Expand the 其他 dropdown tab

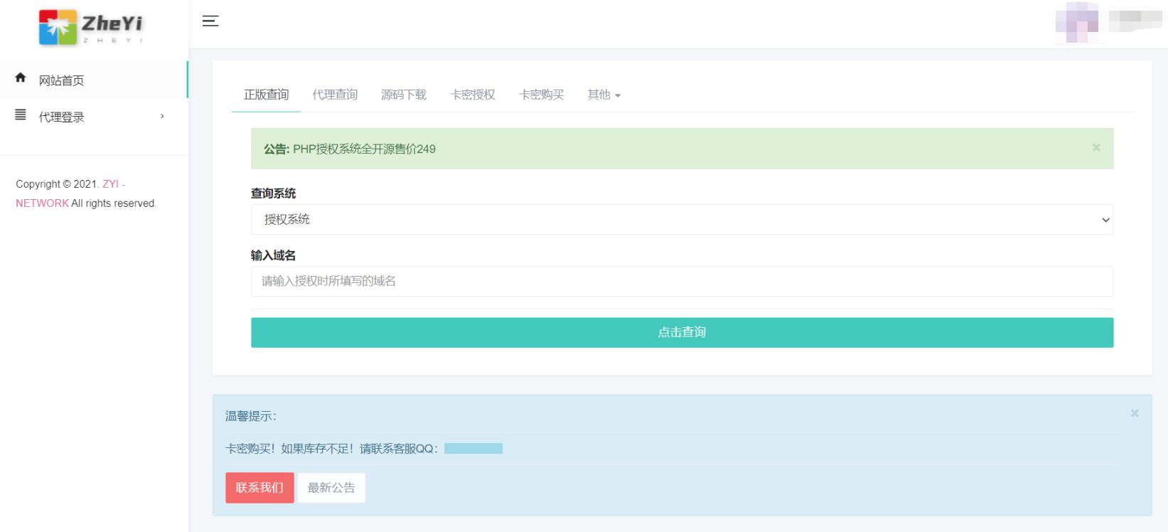click(604, 95)
